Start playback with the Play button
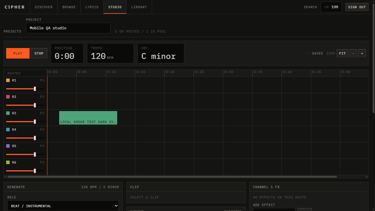375x211 pixels. pyautogui.click(x=18, y=53)
